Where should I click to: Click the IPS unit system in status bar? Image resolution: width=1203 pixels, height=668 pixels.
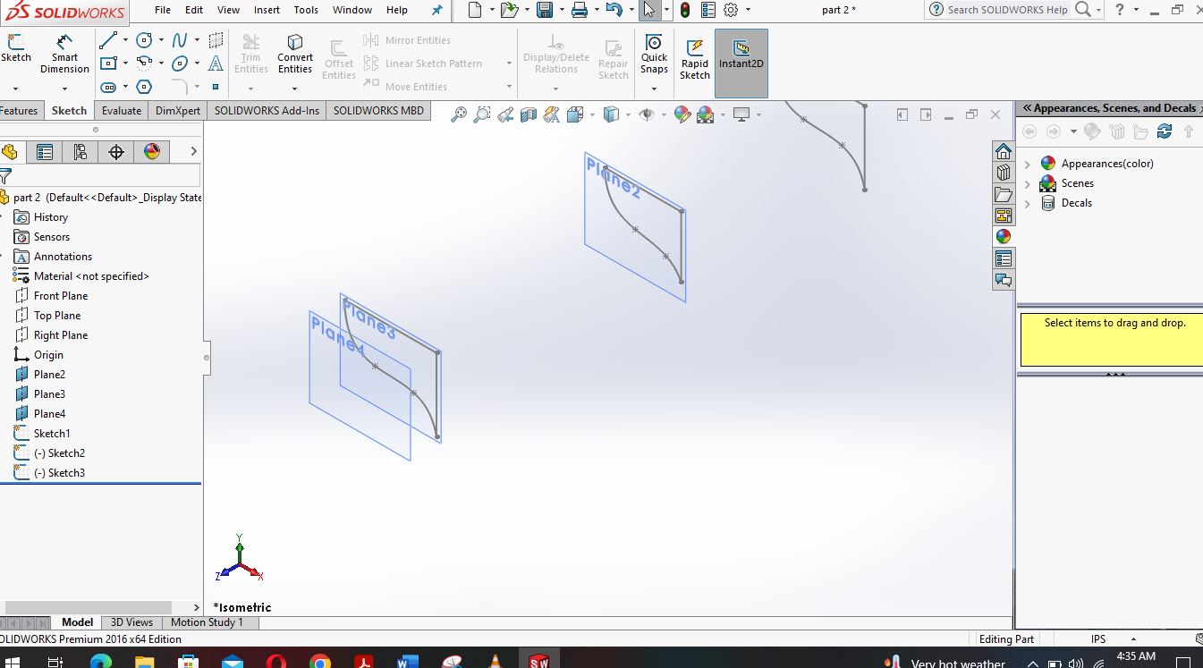click(x=1098, y=639)
